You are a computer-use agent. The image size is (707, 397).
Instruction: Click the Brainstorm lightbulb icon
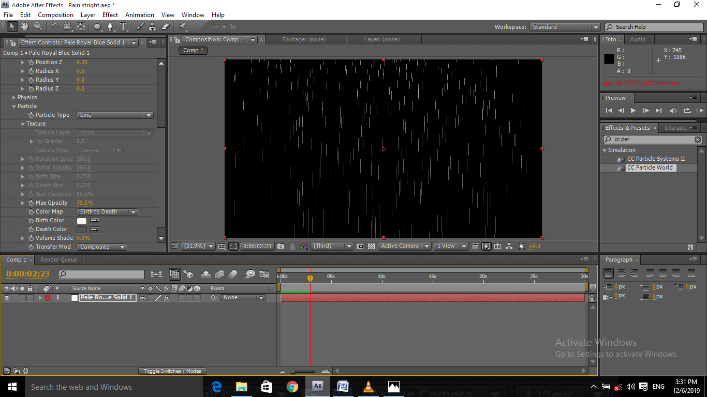[250, 274]
